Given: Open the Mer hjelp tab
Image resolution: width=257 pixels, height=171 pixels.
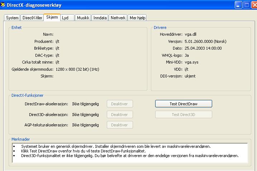Looking at the screenshot, I should point(137,18).
